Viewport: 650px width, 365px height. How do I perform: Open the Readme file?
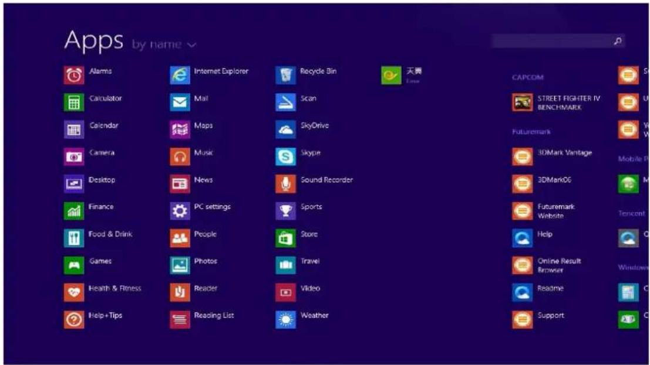(x=523, y=292)
